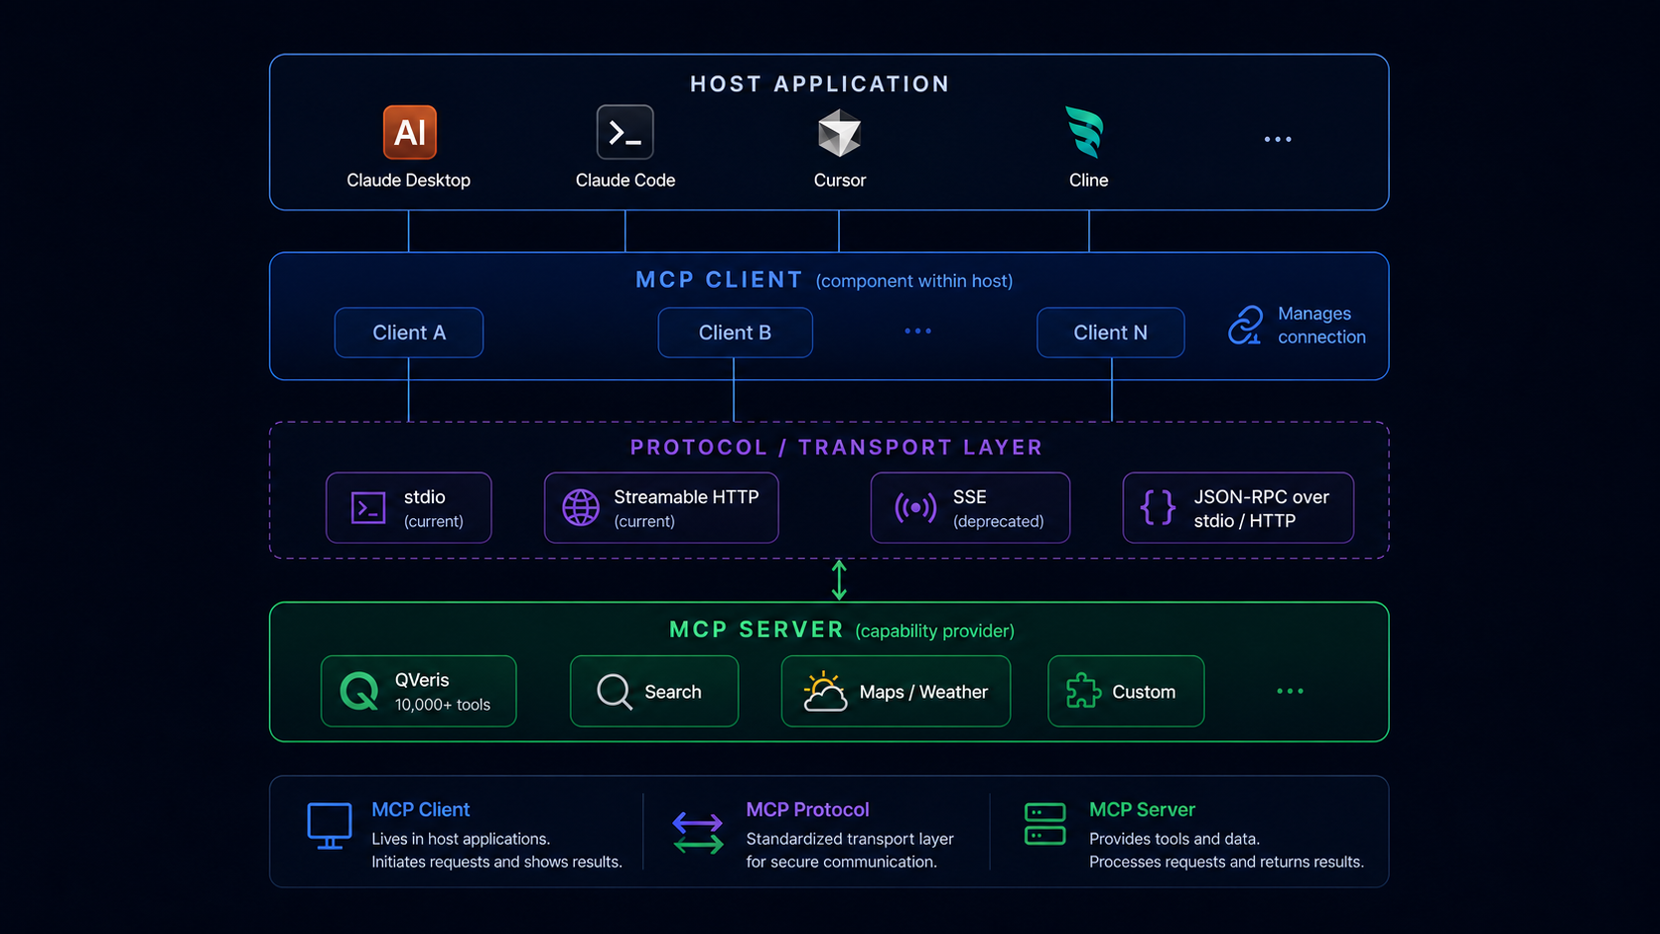The width and height of the screenshot is (1660, 934).
Task: Click the '(capability provider)' text
Action: pyautogui.click(x=935, y=631)
